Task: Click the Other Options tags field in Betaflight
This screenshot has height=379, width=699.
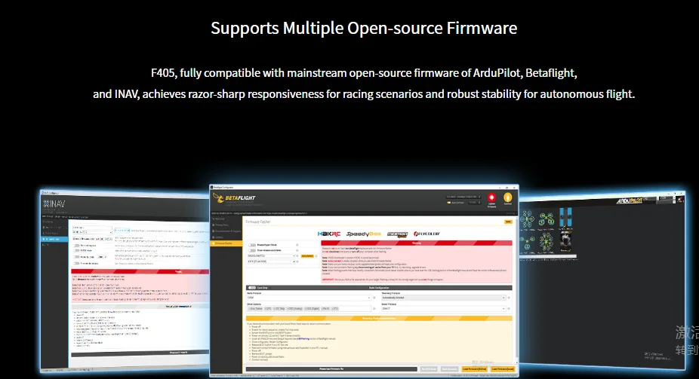Action: click(x=309, y=309)
